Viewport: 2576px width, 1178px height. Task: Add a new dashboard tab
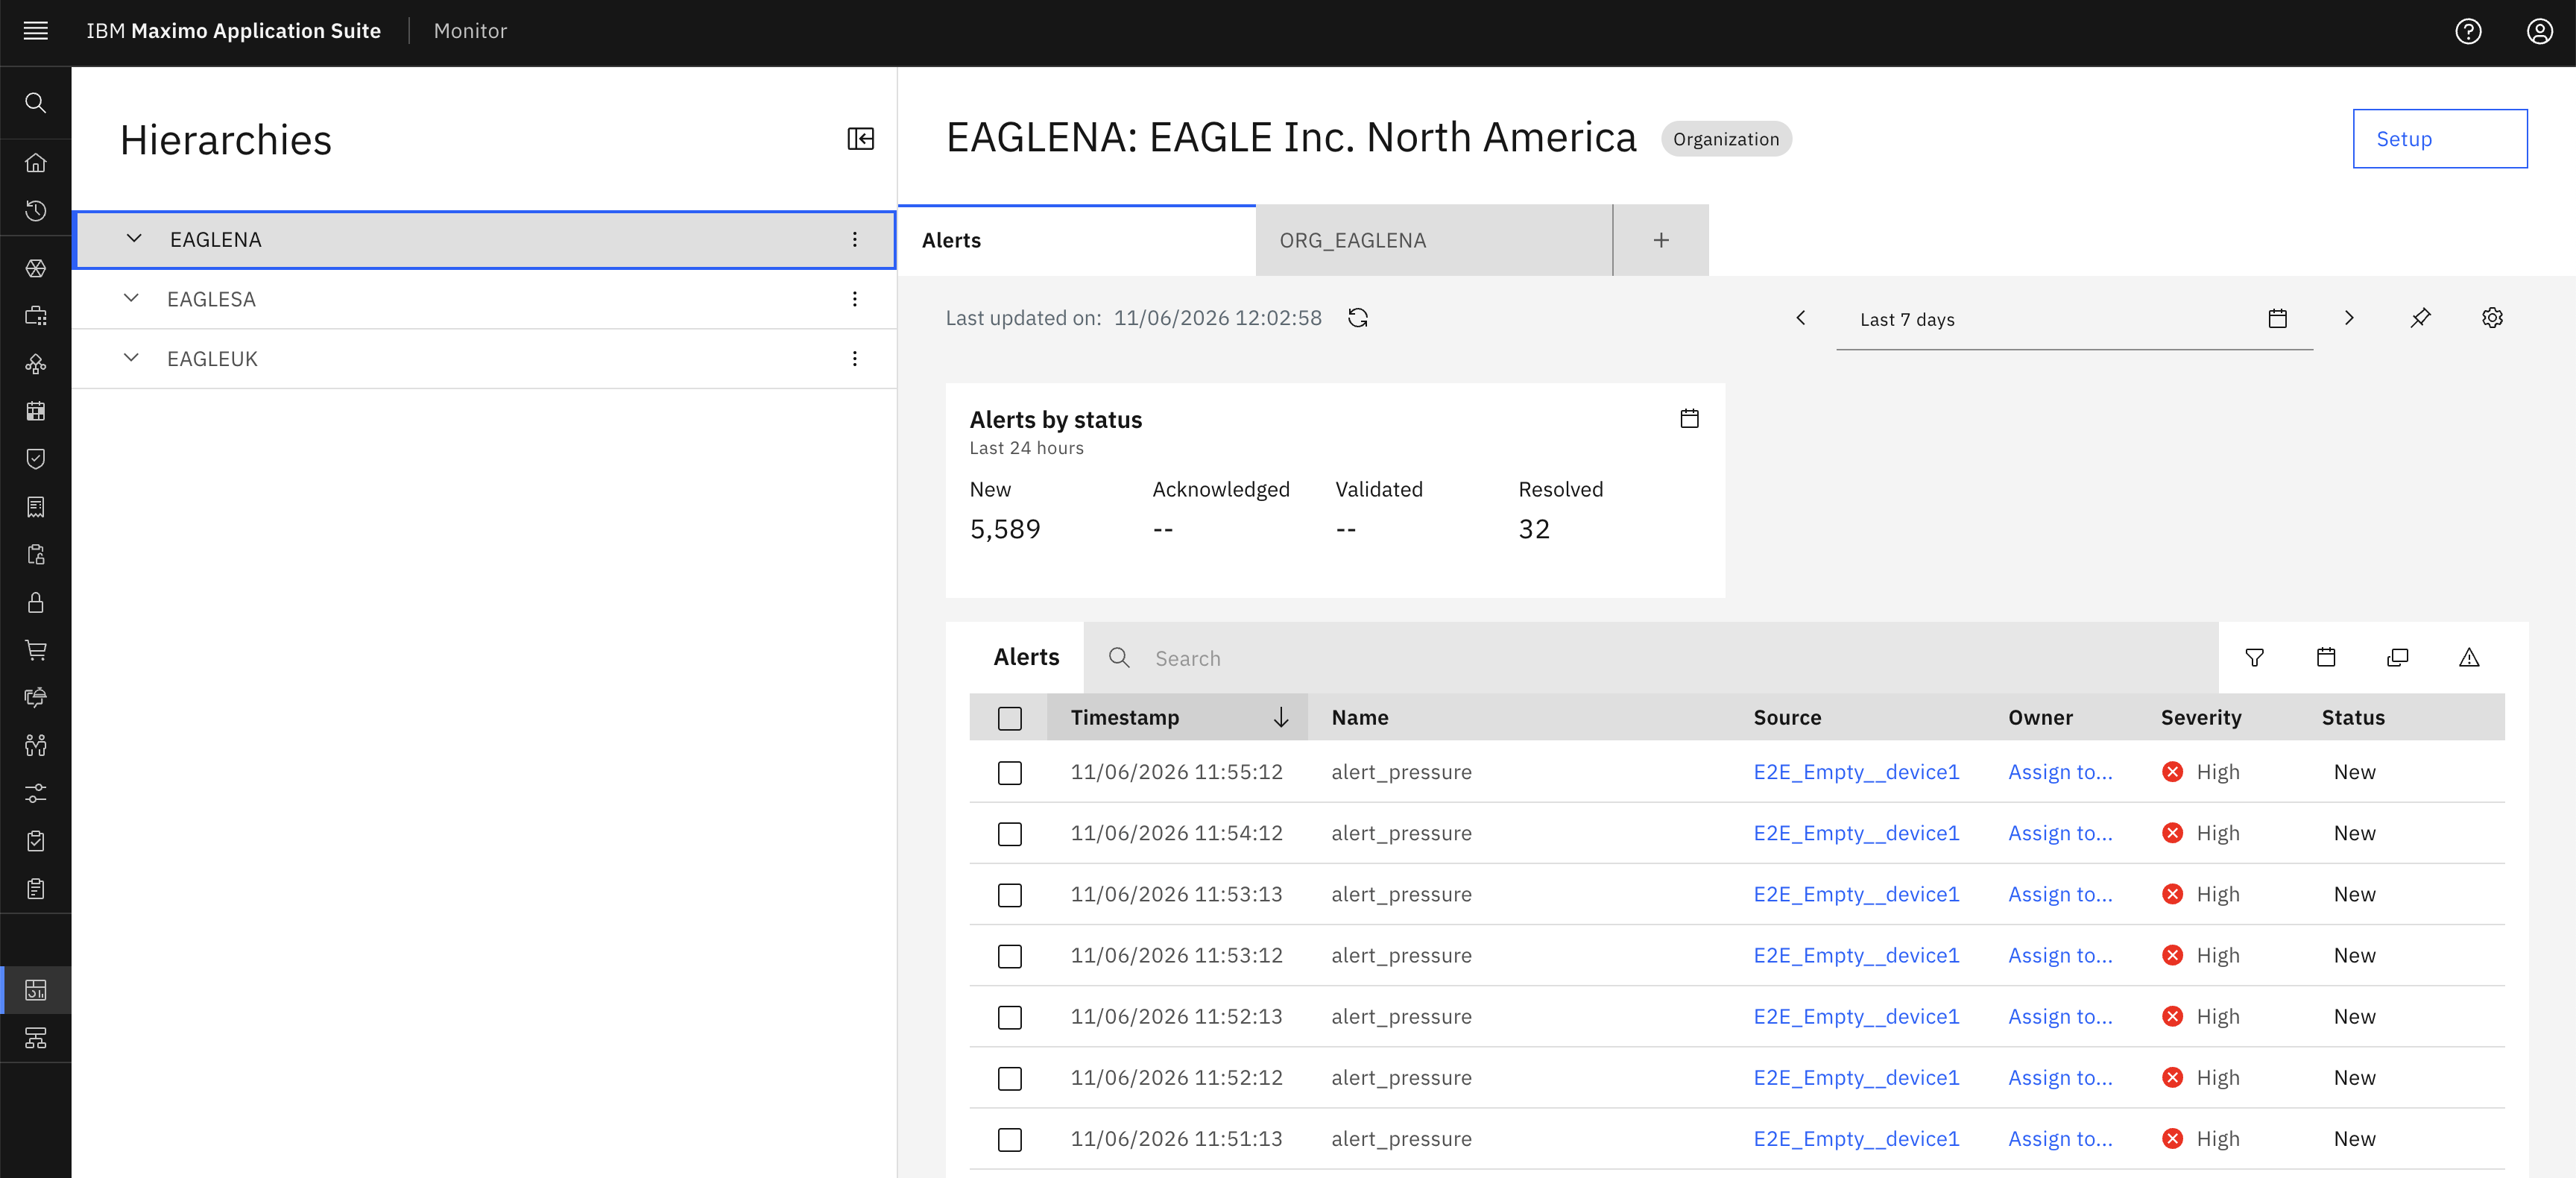click(1661, 240)
